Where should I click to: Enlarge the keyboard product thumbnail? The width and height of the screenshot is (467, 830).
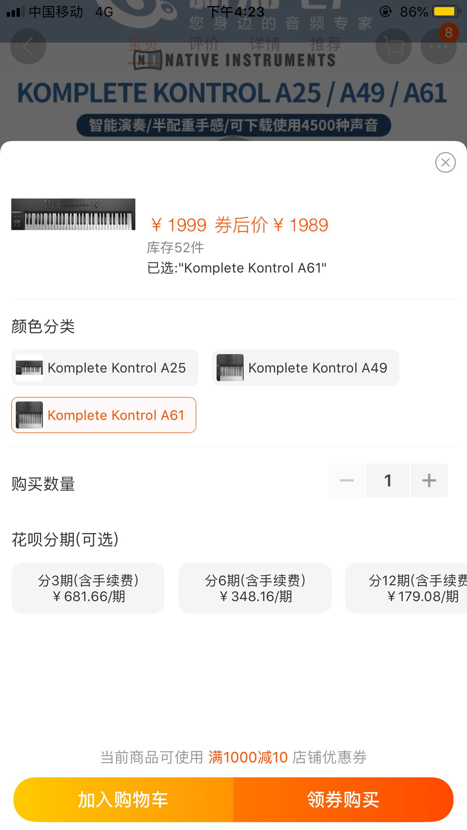pos(73,214)
